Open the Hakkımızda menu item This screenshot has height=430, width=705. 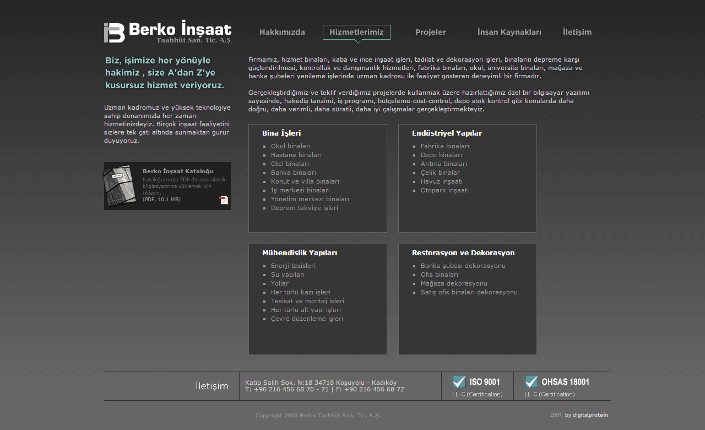pyautogui.click(x=282, y=32)
